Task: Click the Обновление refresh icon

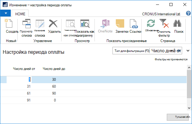Action: pyautogui.click(x=151, y=23)
